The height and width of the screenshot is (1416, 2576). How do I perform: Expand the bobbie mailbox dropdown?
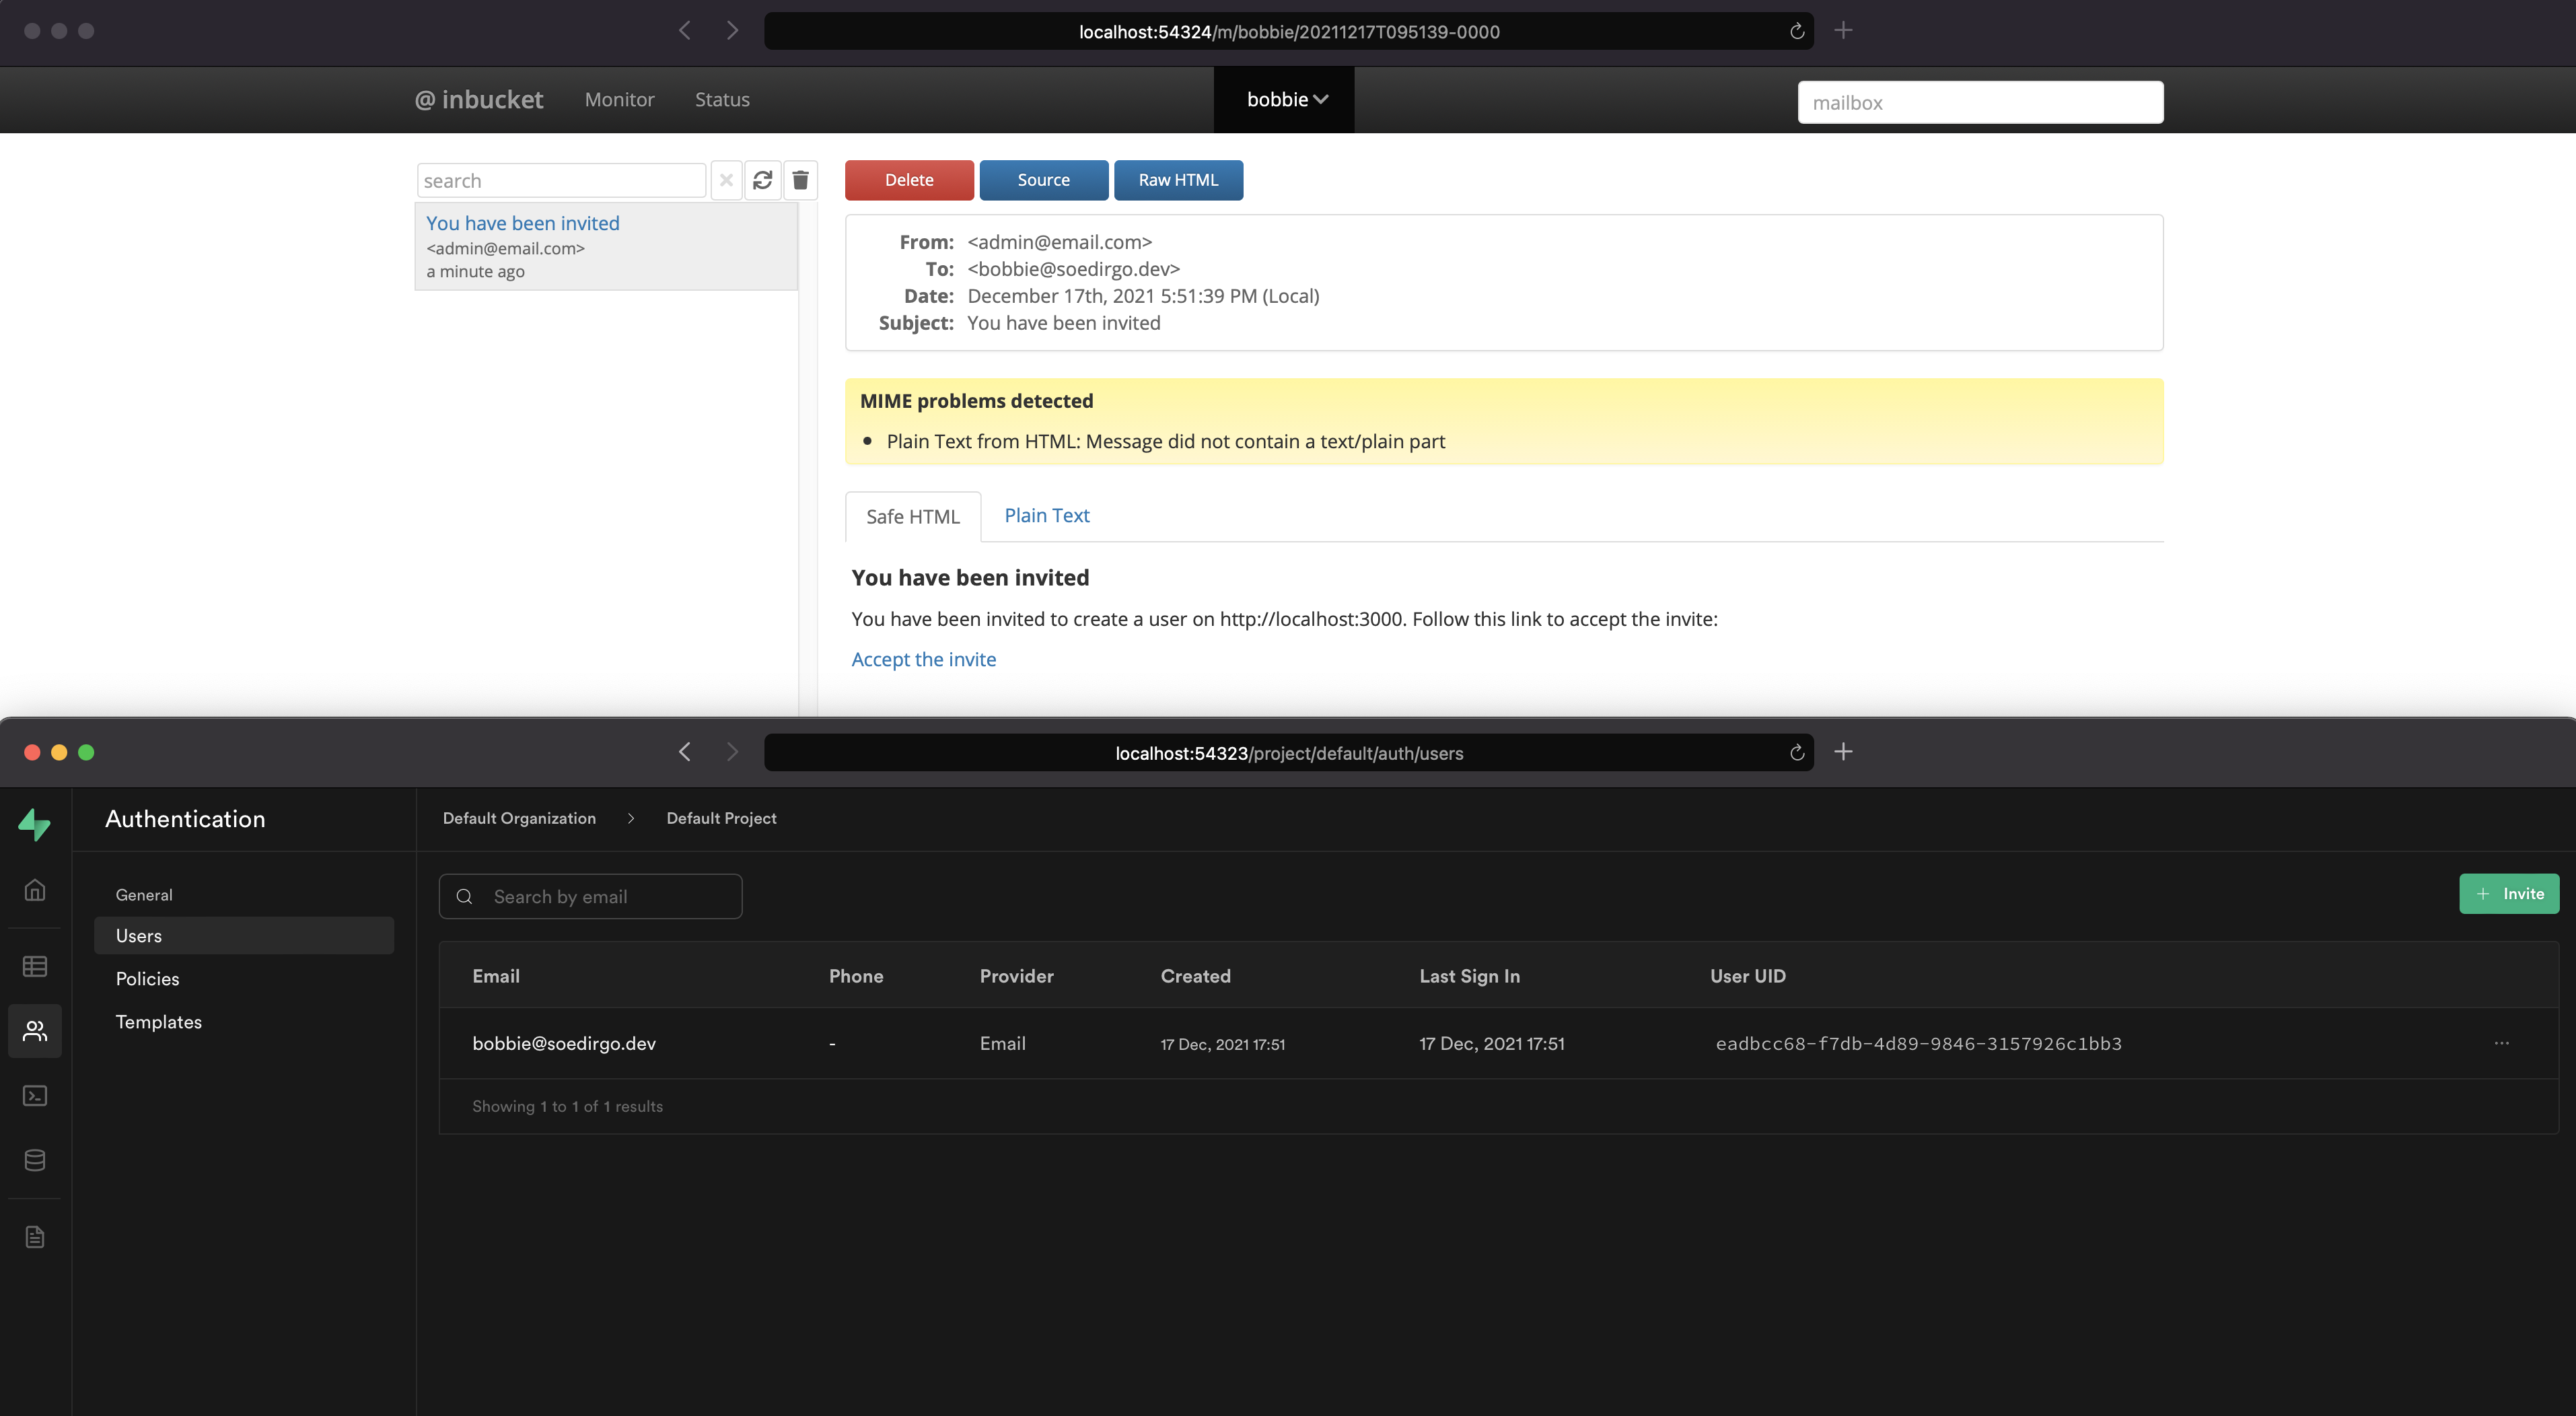tap(1286, 99)
